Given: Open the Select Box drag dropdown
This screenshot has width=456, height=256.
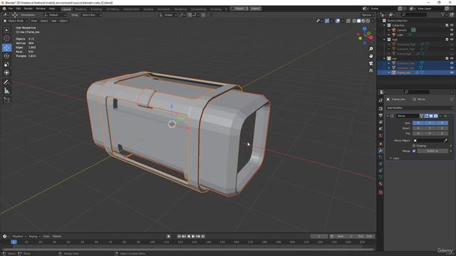Looking at the screenshot, I should [x=91, y=15].
